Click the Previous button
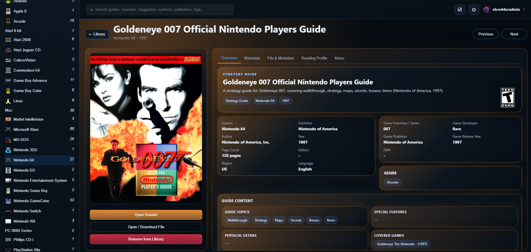The height and width of the screenshot is (252, 531). pyautogui.click(x=486, y=34)
